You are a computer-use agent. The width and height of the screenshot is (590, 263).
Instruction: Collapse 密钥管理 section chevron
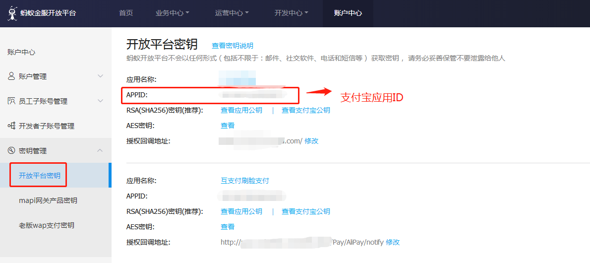pyautogui.click(x=100, y=151)
